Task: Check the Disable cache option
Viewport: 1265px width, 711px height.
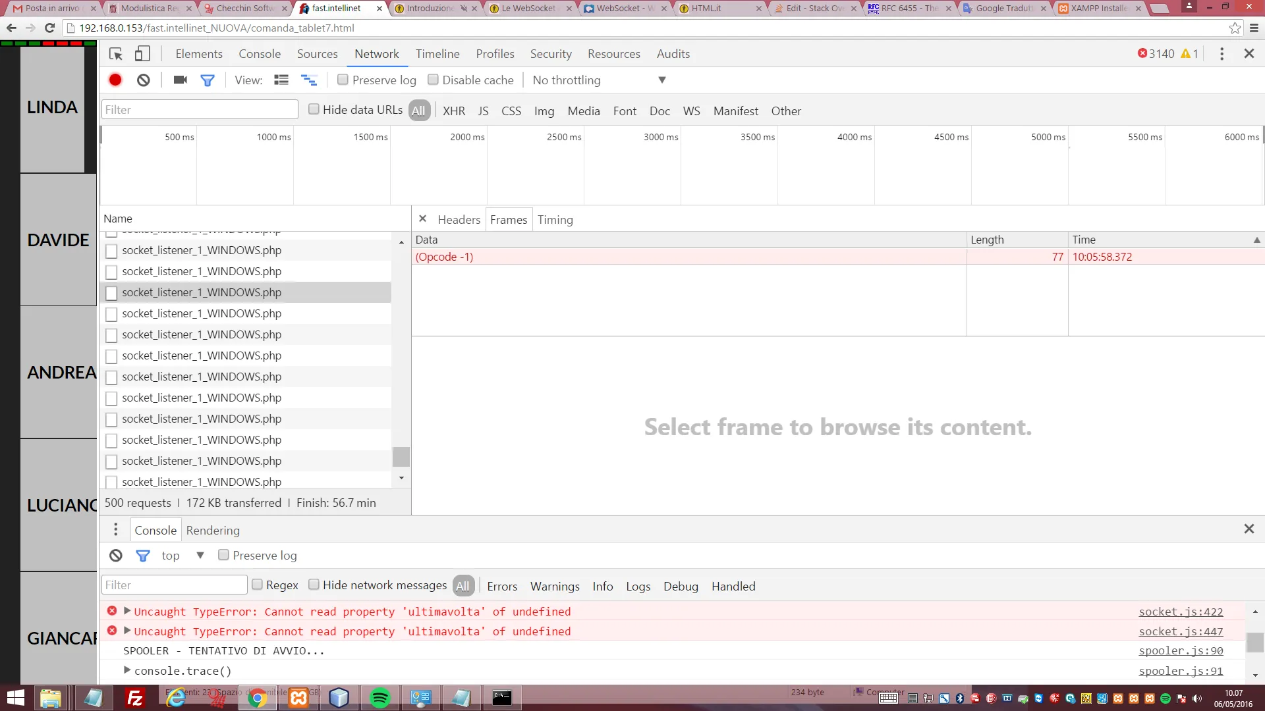Action: 433,80
